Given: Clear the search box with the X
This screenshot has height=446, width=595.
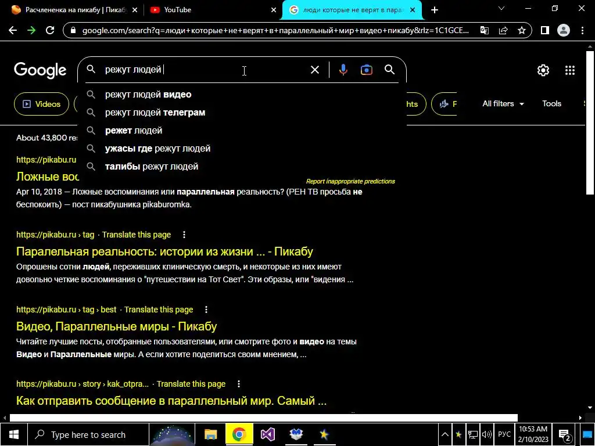Looking at the screenshot, I should click(314, 70).
